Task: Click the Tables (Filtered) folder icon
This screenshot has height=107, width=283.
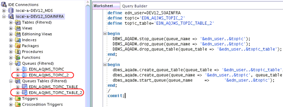Action: pyautogui.click(x=18, y=23)
